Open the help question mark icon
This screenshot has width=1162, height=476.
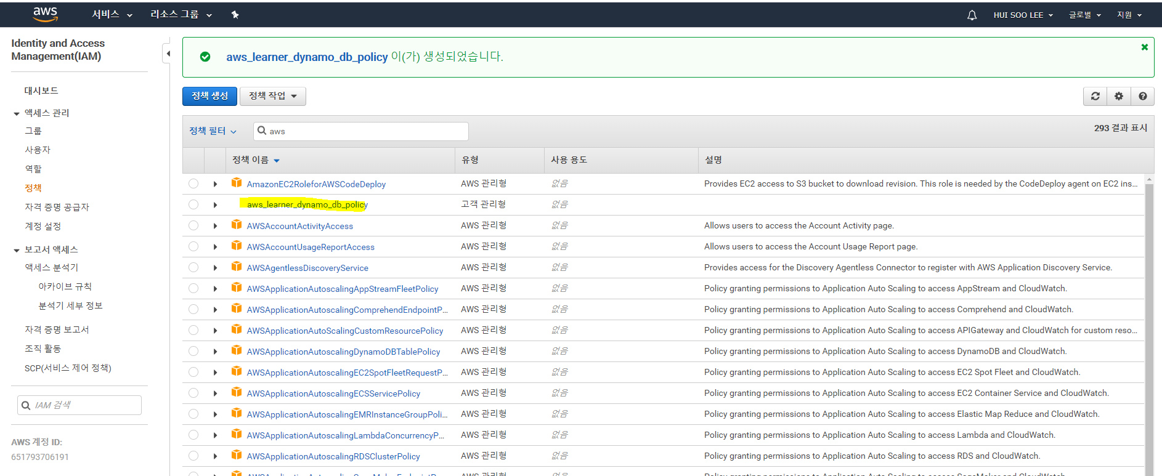pyautogui.click(x=1143, y=96)
